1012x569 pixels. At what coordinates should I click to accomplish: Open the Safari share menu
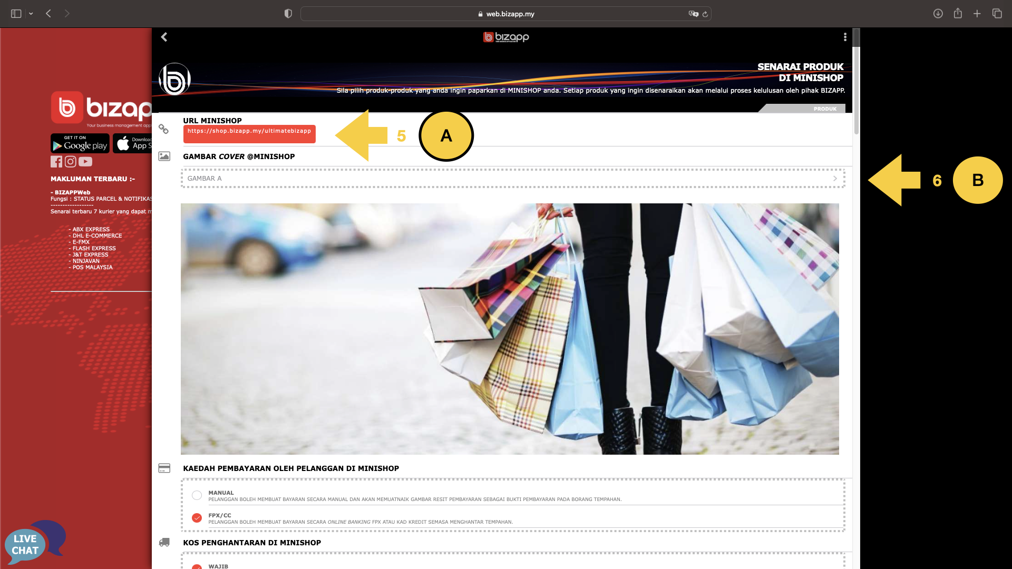[958, 13]
